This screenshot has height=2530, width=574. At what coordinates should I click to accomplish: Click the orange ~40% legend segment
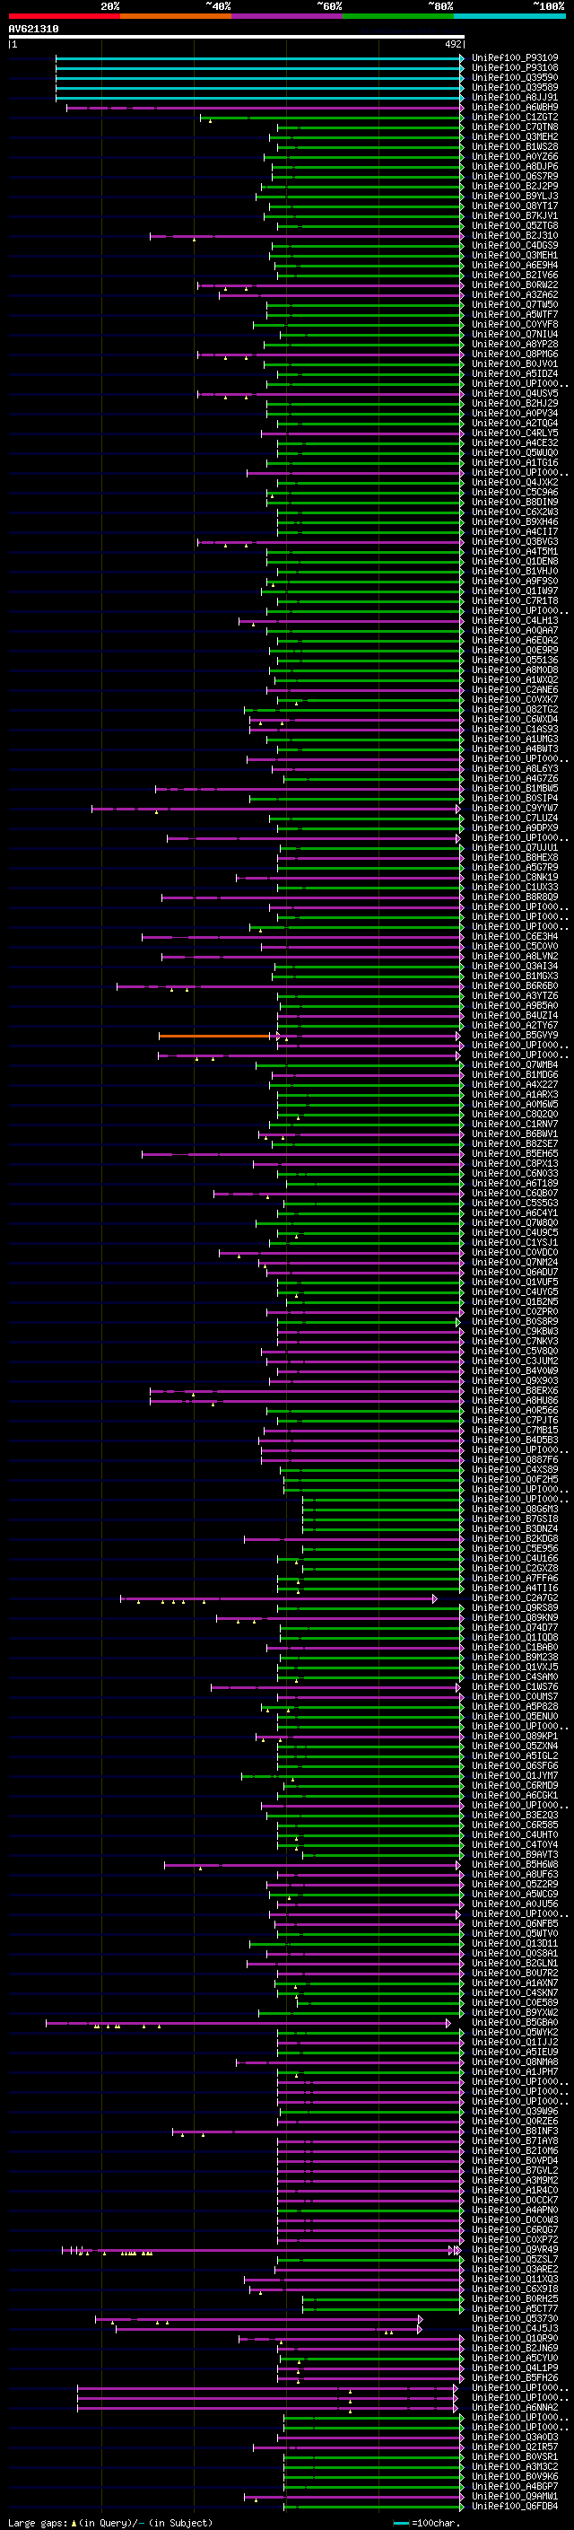(x=176, y=17)
